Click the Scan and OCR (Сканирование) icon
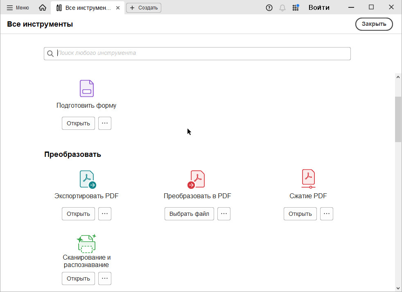 pyautogui.click(x=86, y=243)
